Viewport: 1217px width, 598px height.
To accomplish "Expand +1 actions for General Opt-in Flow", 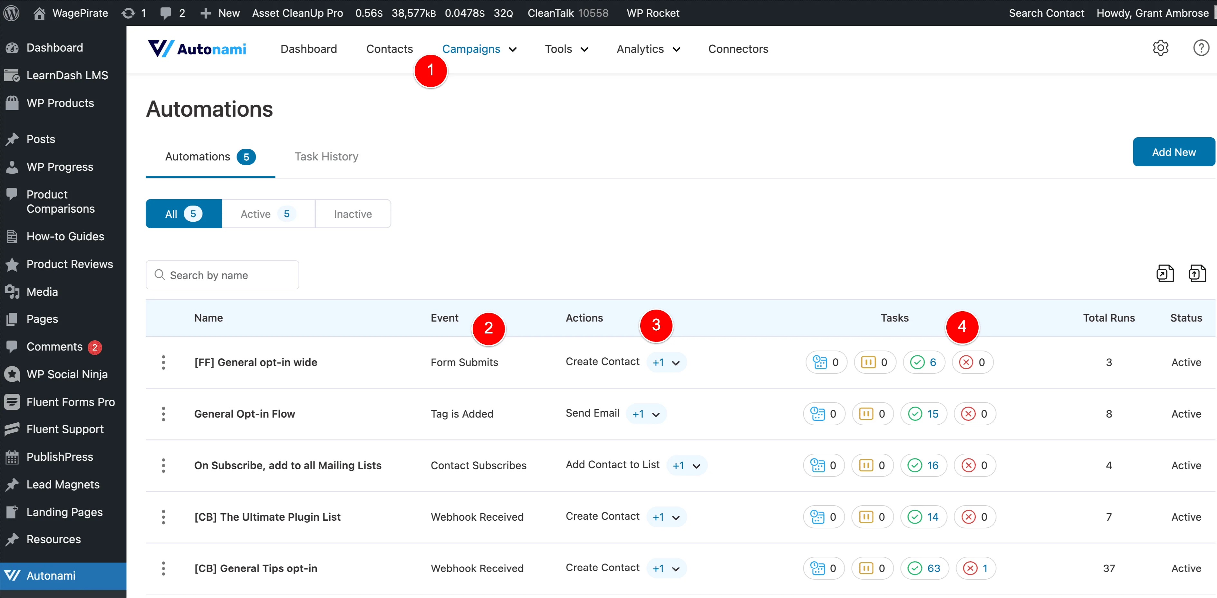I will [x=646, y=414].
